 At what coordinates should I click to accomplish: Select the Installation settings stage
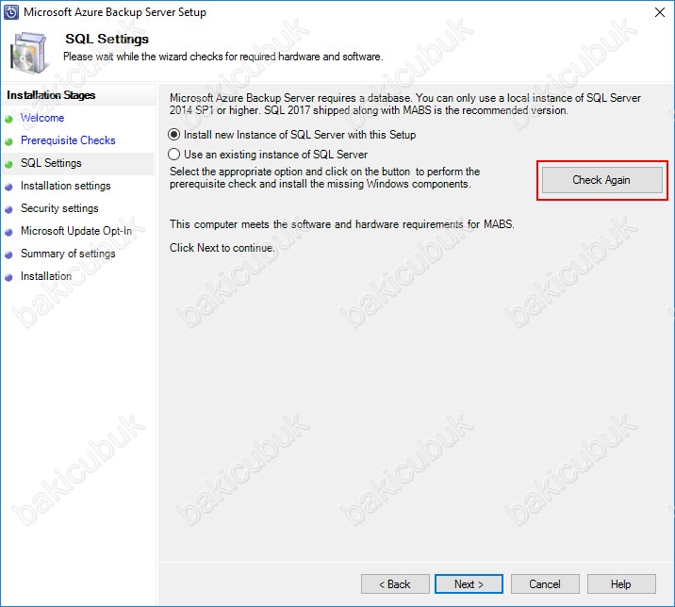click(x=65, y=186)
